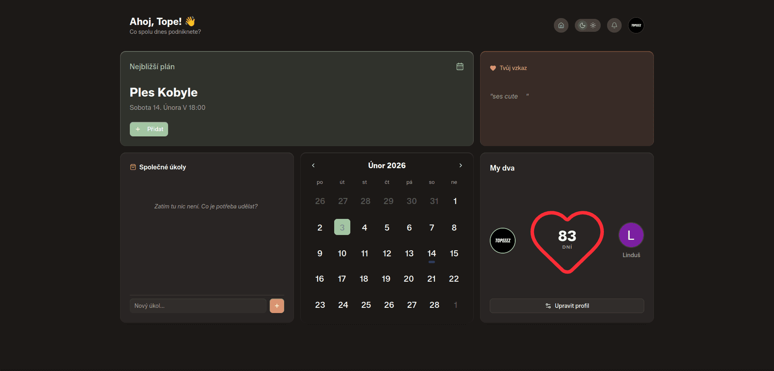Click the My dva section header
Image resolution: width=774 pixels, height=371 pixels.
click(501, 168)
